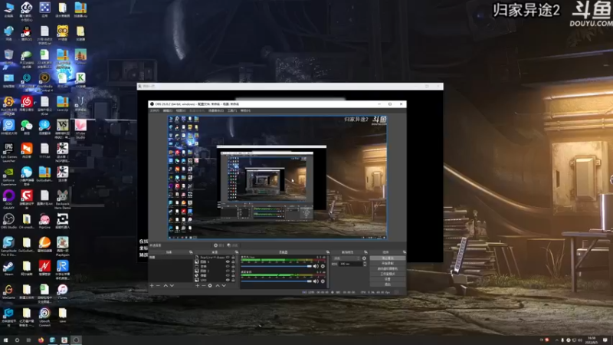Toggle lock on sixth source row

(x=234, y=280)
